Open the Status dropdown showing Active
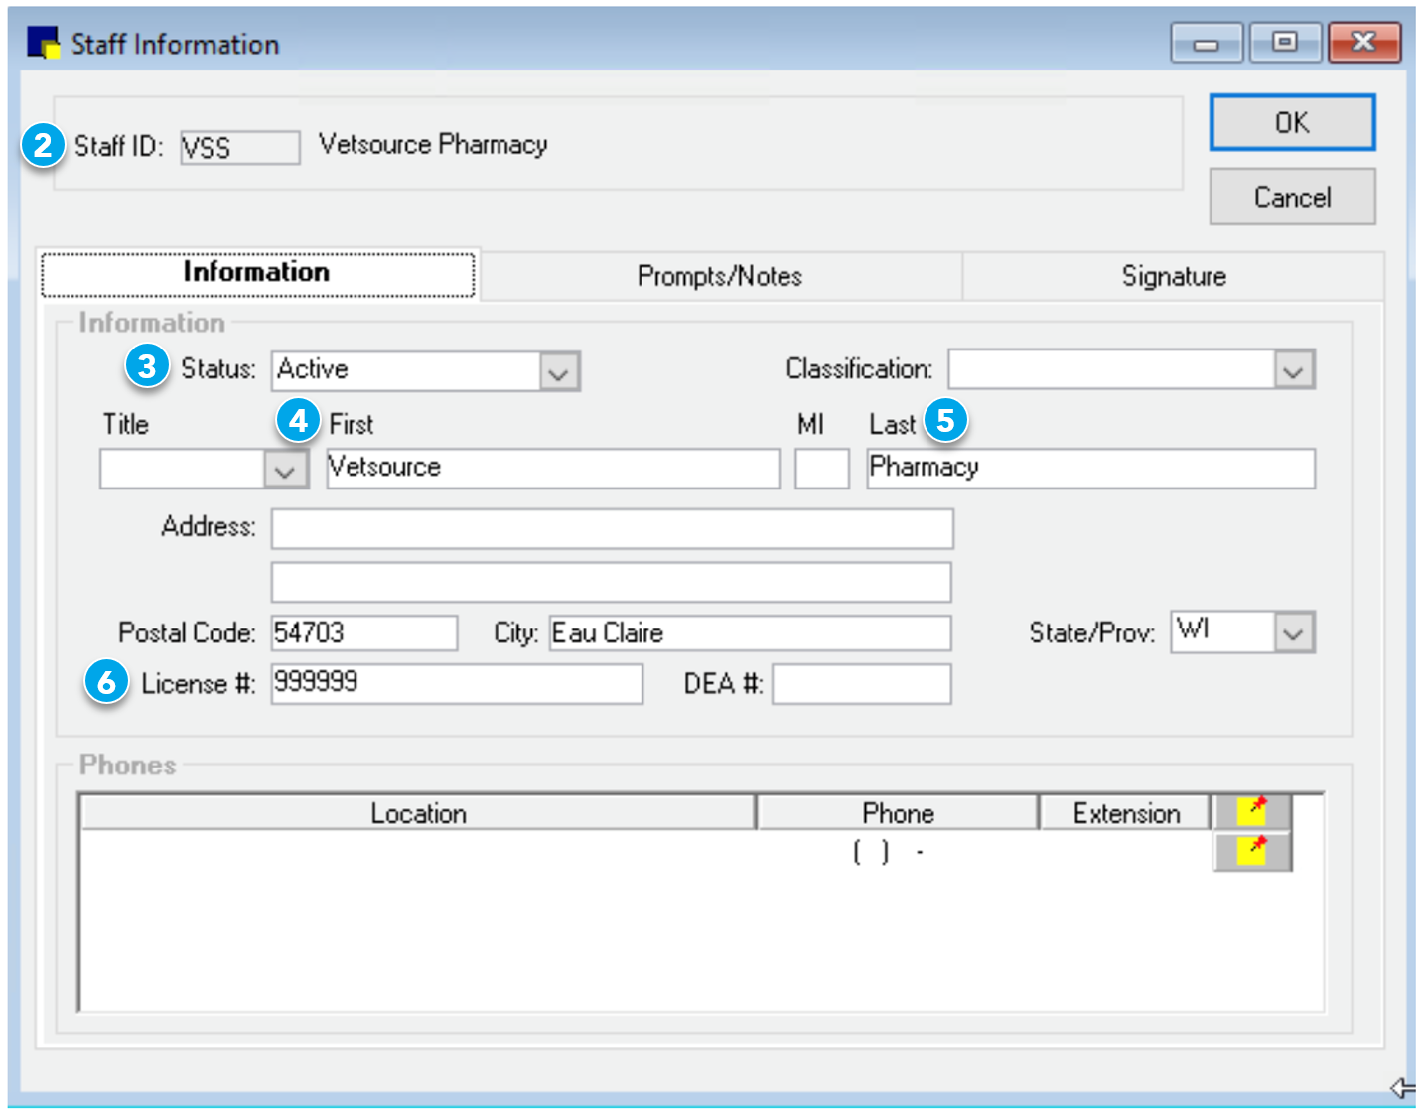The width and height of the screenshot is (1426, 1117). pyautogui.click(x=559, y=370)
